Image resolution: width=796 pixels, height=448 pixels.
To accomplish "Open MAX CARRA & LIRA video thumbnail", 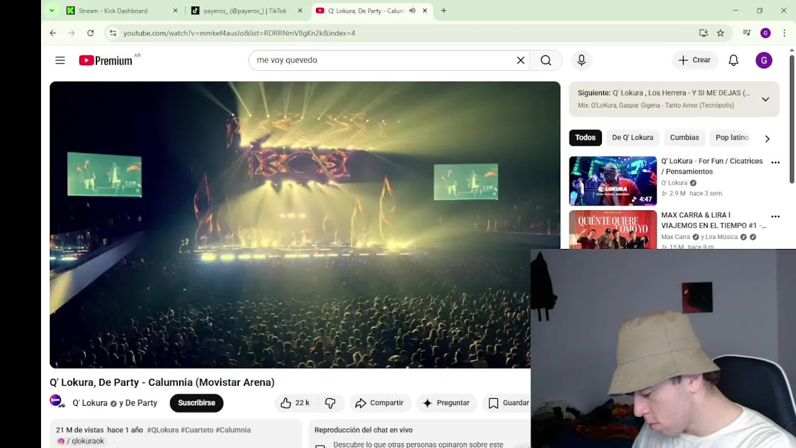I will click(613, 230).
